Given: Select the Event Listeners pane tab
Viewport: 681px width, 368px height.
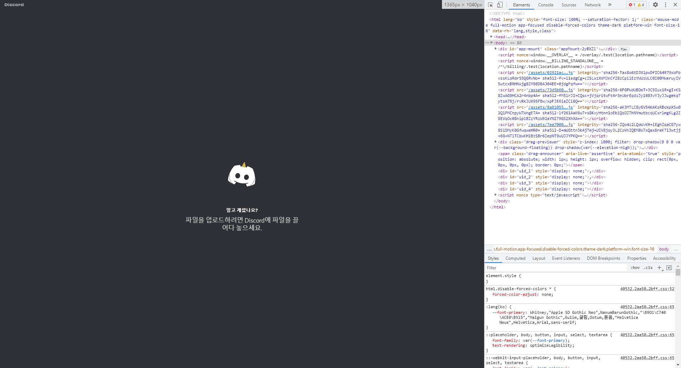Looking at the screenshot, I should tap(566, 258).
